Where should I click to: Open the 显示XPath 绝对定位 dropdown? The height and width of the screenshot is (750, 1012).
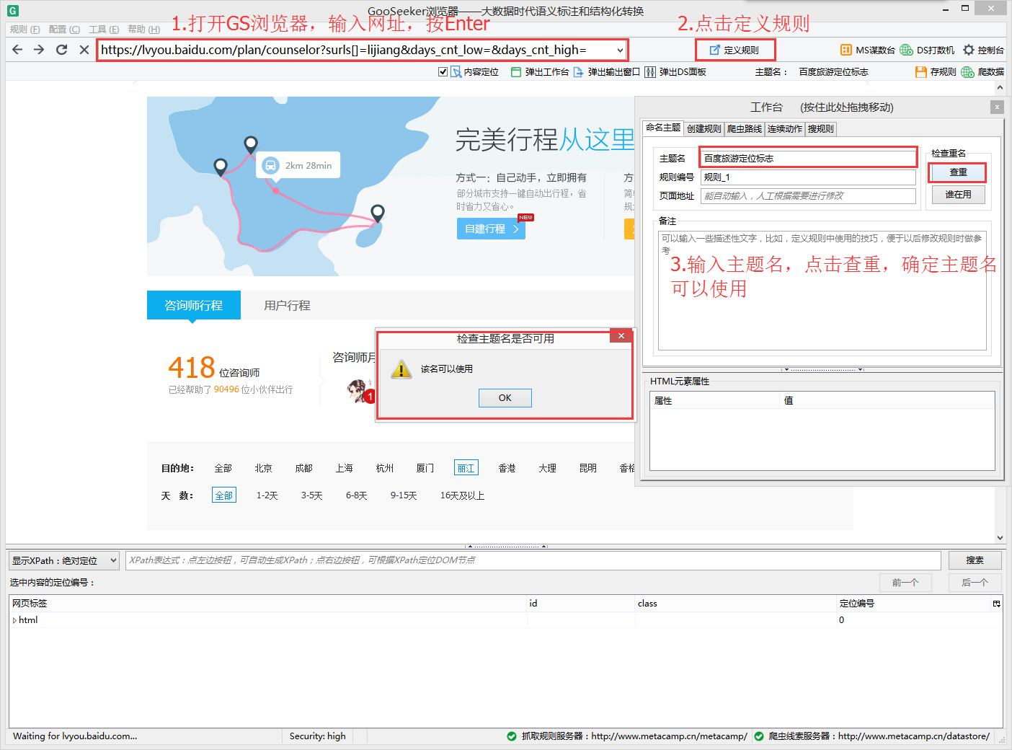point(64,560)
